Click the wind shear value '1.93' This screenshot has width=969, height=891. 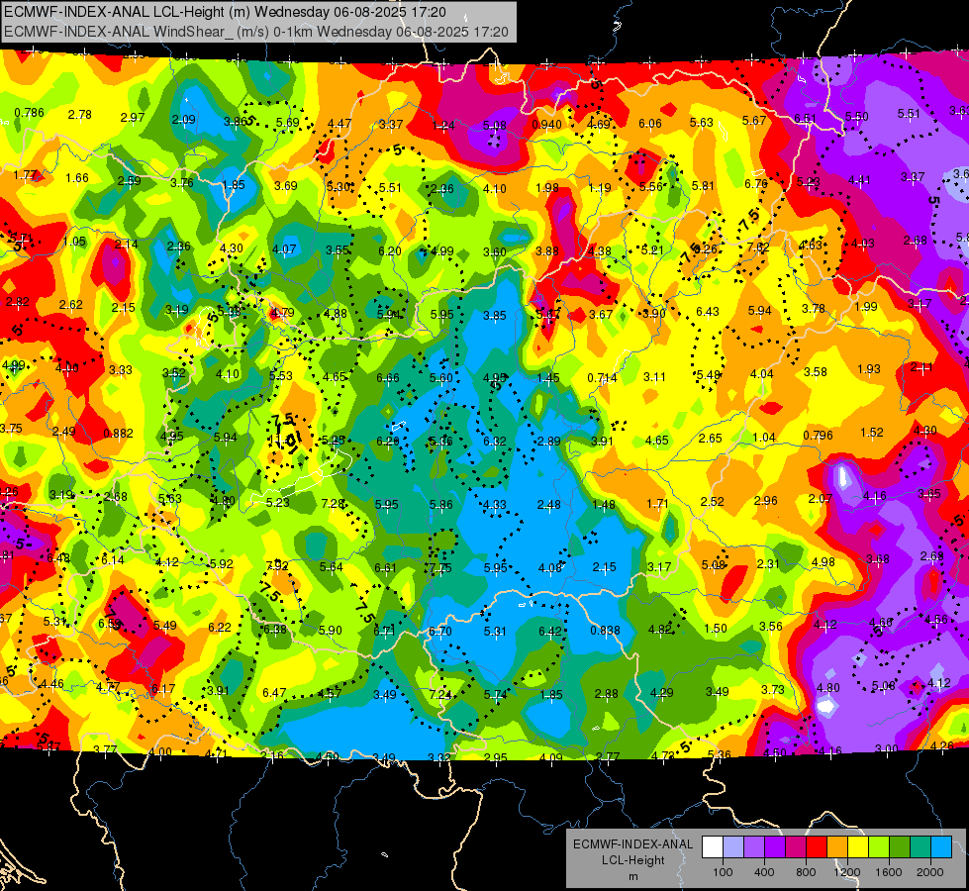click(x=869, y=368)
